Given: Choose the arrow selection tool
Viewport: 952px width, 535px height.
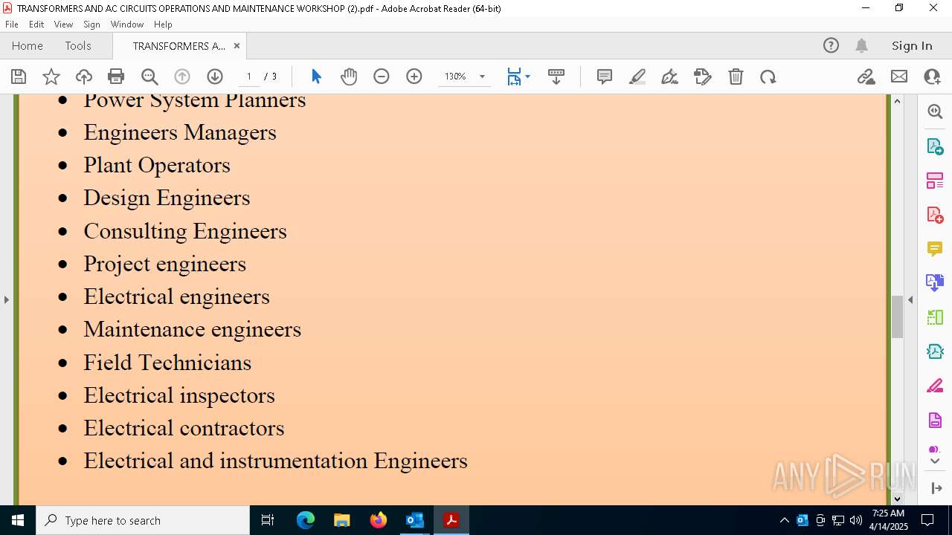Looking at the screenshot, I should pos(316,77).
